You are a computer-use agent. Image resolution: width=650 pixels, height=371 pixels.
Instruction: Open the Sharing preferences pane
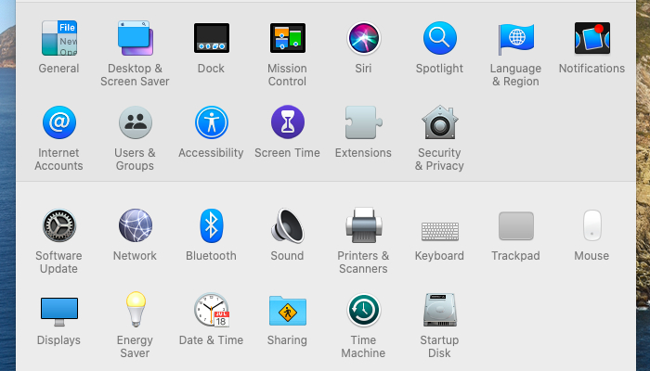288,311
